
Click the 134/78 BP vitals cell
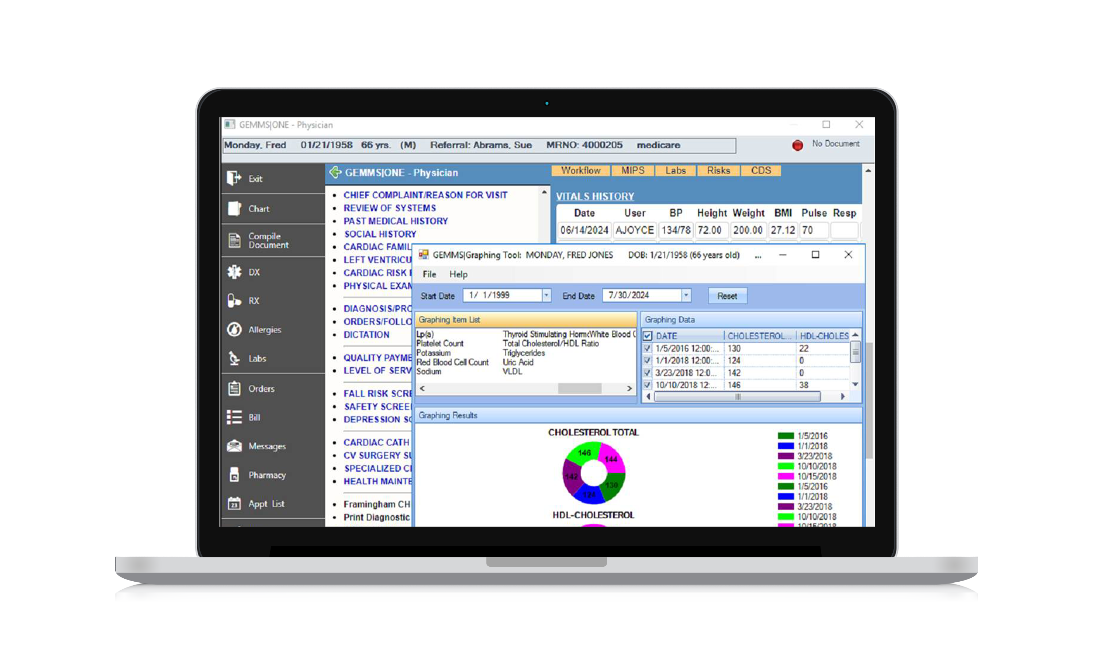click(676, 230)
